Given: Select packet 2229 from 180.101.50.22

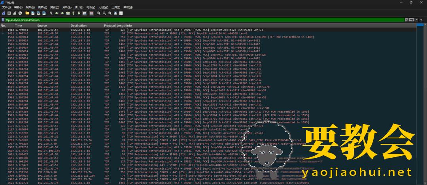Looking at the screenshot, I should (208, 133).
